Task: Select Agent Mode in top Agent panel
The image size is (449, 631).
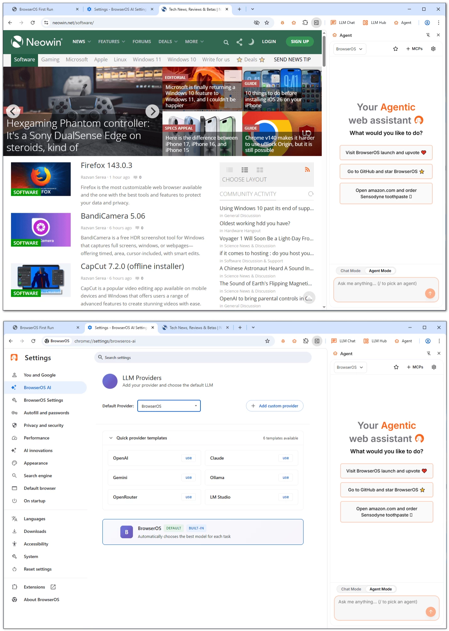Action: (380, 271)
